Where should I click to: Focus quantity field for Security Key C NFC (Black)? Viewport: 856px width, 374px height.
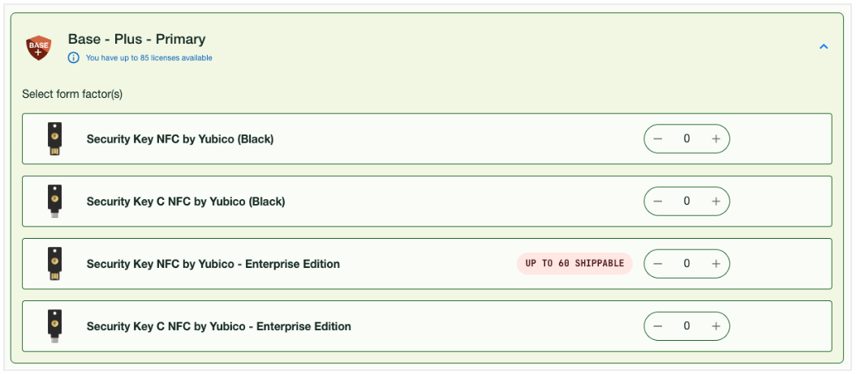(686, 201)
